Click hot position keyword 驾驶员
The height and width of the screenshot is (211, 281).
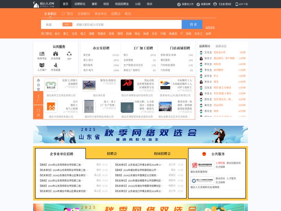click(101, 34)
